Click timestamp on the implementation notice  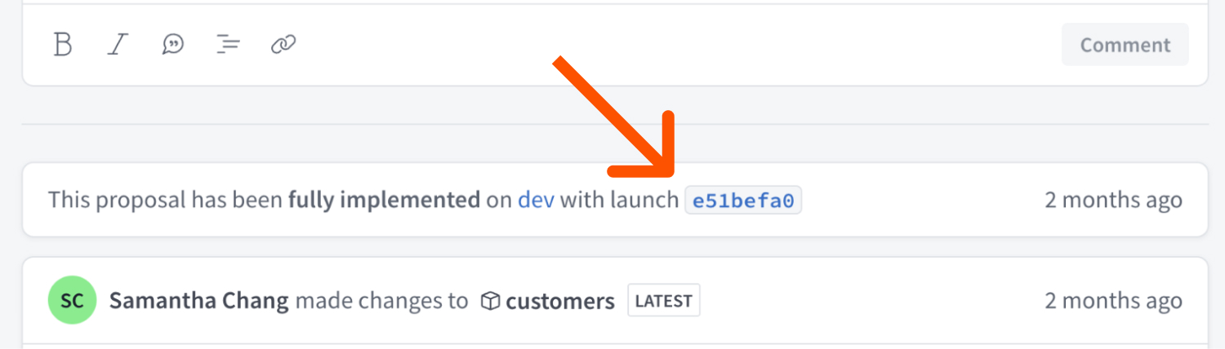coord(1113,200)
